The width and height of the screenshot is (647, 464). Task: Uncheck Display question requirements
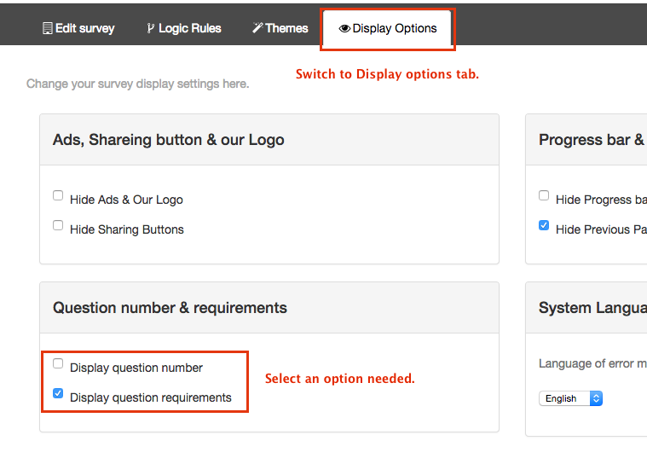point(58,393)
